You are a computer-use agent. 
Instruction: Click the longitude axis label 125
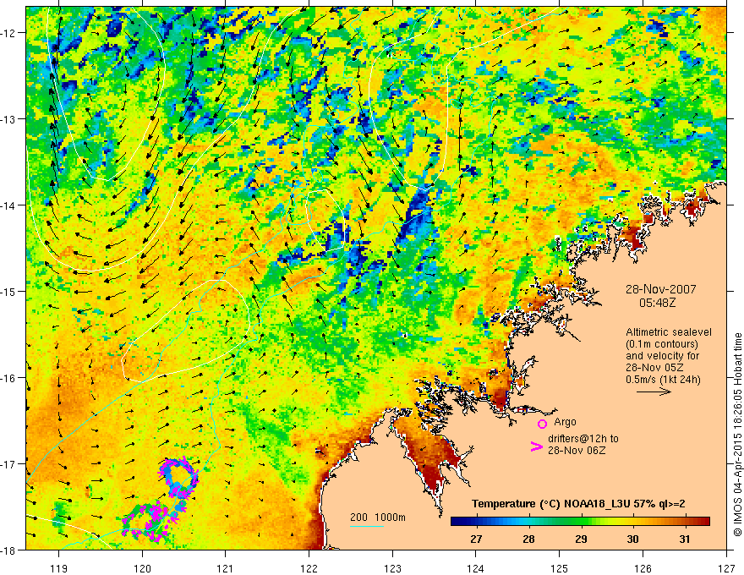[560, 568]
